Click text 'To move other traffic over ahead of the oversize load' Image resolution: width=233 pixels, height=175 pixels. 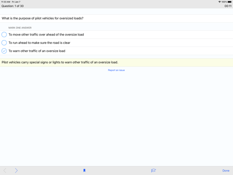coord(46,35)
